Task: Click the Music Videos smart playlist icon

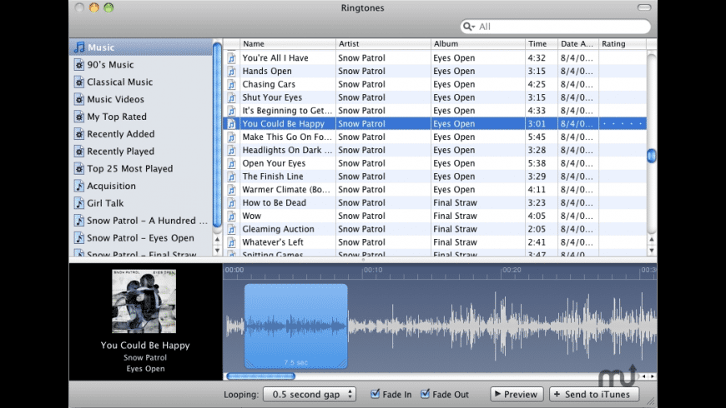Action: click(79, 99)
